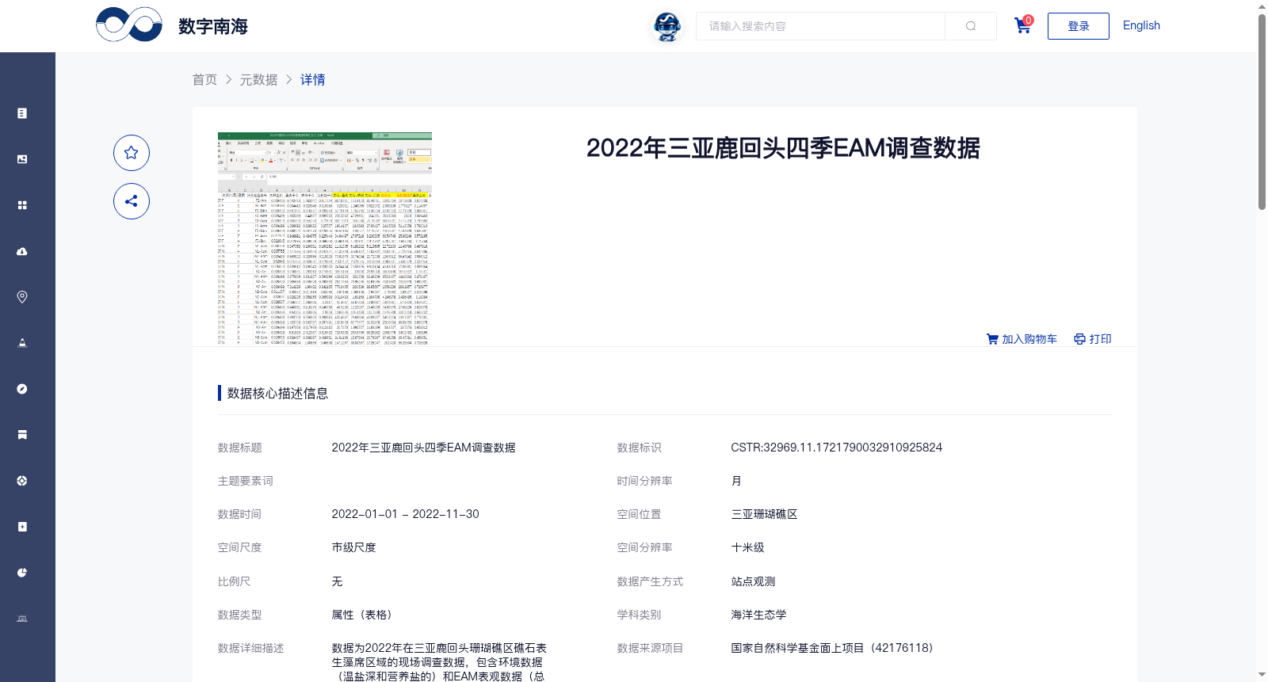Screen dimensions: 1268x682
Task: Click the value 海洋生态学
Action: [758, 615]
